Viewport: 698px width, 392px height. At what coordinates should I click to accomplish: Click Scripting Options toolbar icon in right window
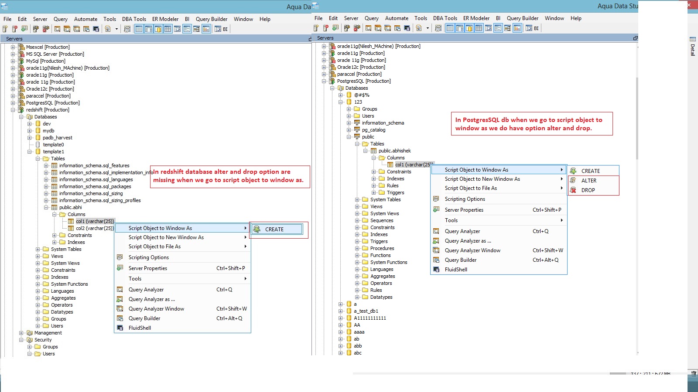point(438,28)
